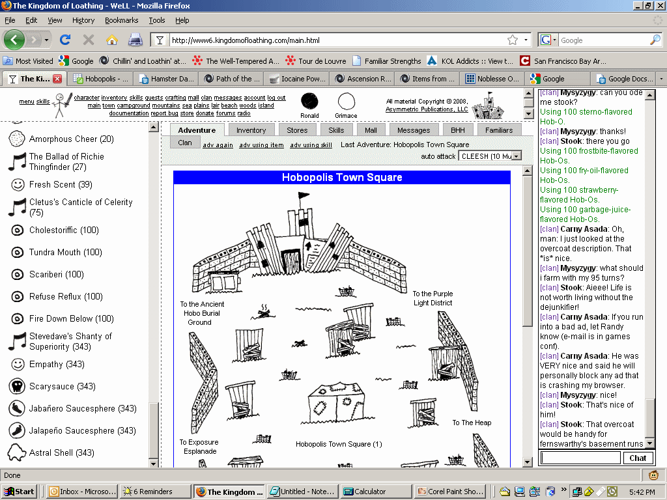Close the Kingdom of Loathing tab
This screenshot has width=667, height=500.
tap(57, 79)
